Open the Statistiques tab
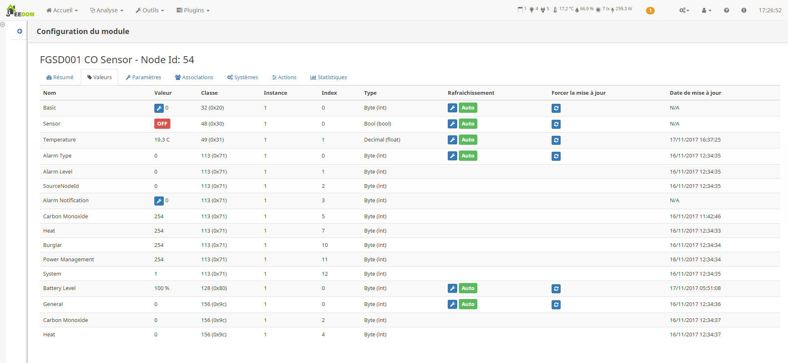 [x=328, y=77]
